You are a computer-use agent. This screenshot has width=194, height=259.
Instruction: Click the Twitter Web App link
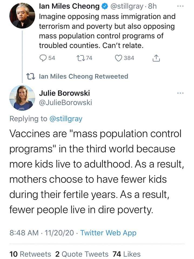pos(108,233)
